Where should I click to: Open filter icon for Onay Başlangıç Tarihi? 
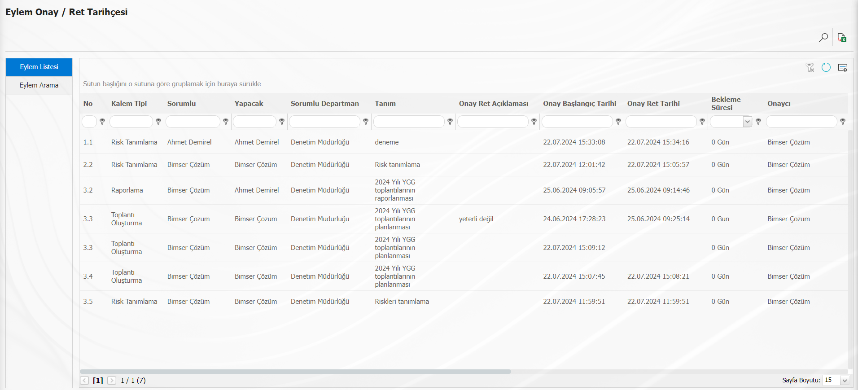tap(618, 122)
